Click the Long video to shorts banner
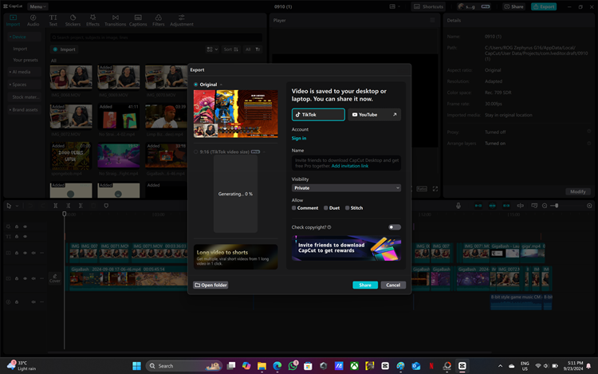Viewport: 598px width, 374px height. click(235, 257)
